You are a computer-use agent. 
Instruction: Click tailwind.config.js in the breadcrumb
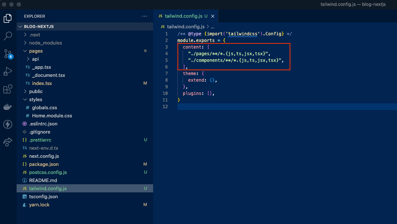click(x=186, y=27)
